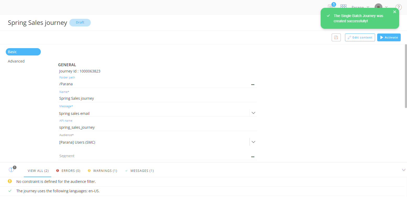Screen dimensions: 407x197
Task: Click into the API name field
Action: pyautogui.click(x=157, y=127)
